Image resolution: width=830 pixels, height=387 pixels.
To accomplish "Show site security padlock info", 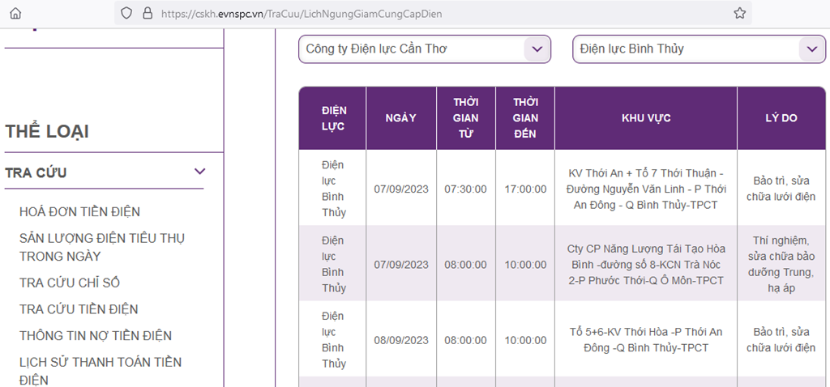I will click(x=148, y=14).
